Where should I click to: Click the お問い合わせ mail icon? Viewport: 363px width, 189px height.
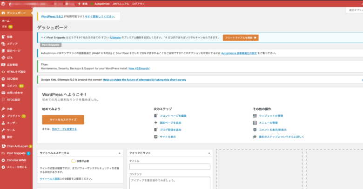click(x=3, y=93)
